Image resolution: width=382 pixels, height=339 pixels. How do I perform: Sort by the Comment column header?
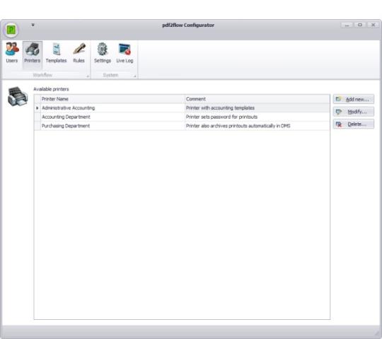pos(257,99)
